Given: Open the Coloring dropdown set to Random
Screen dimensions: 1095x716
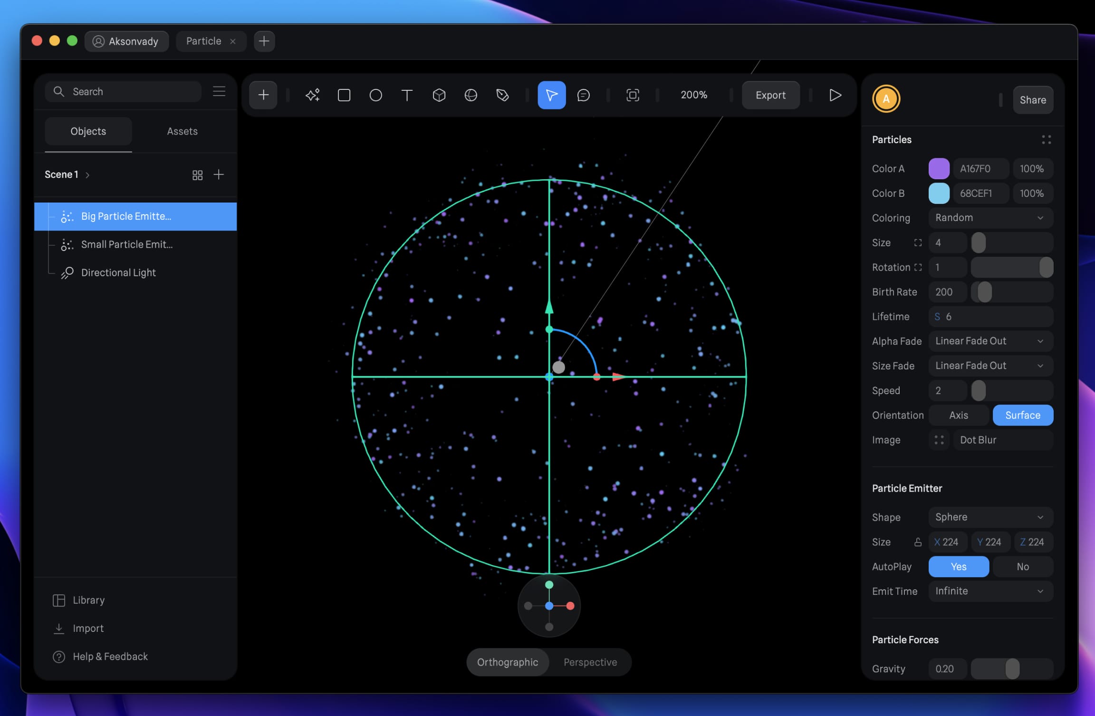Looking at the screenshot, I should click(x=990, y=217).
